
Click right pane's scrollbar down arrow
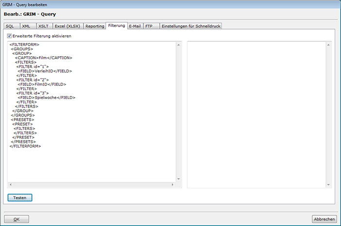pyautogui.click(x=329, y=185)
